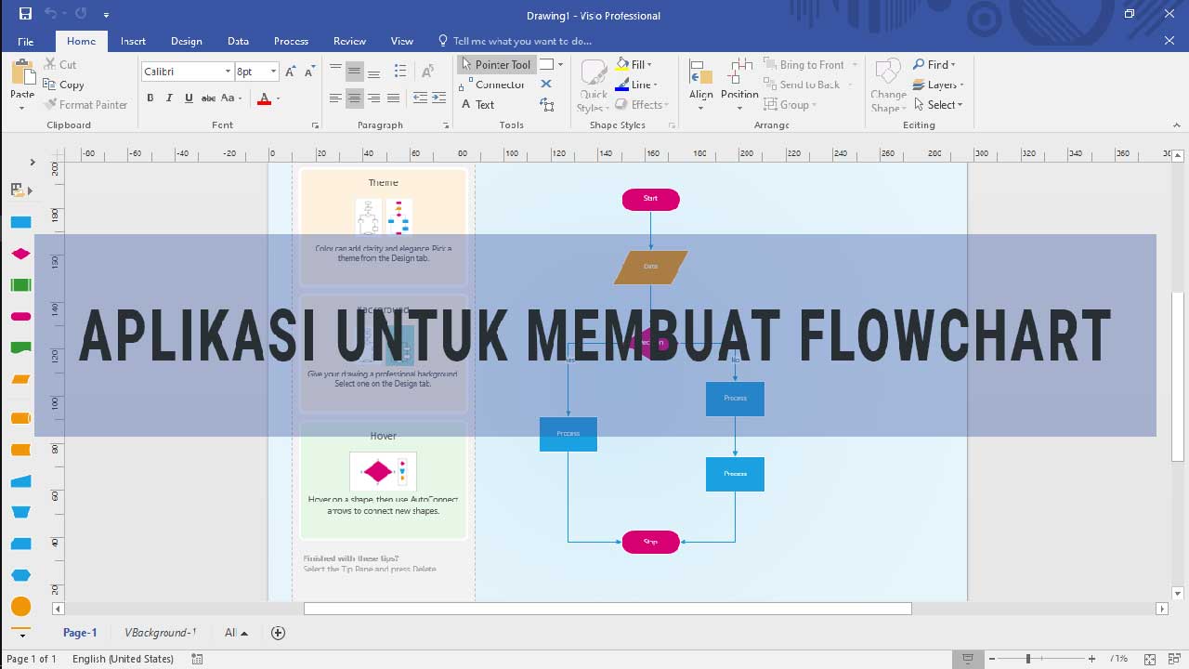Click the Copy button
The width and height of the screenshot is (1189, 669).
pos(66,85)
